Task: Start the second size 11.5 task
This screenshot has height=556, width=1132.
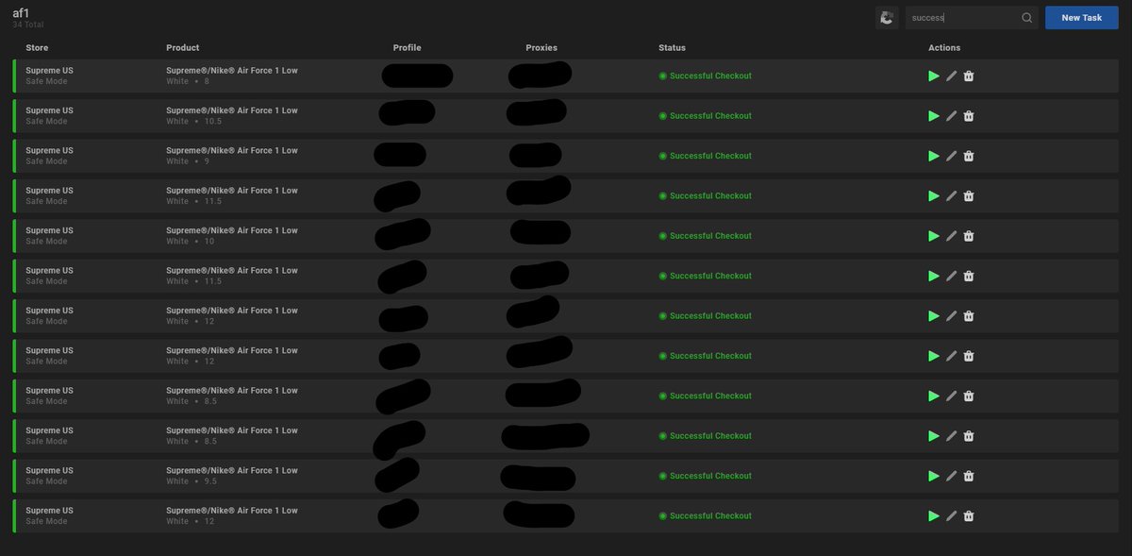Action: [933, 276]
